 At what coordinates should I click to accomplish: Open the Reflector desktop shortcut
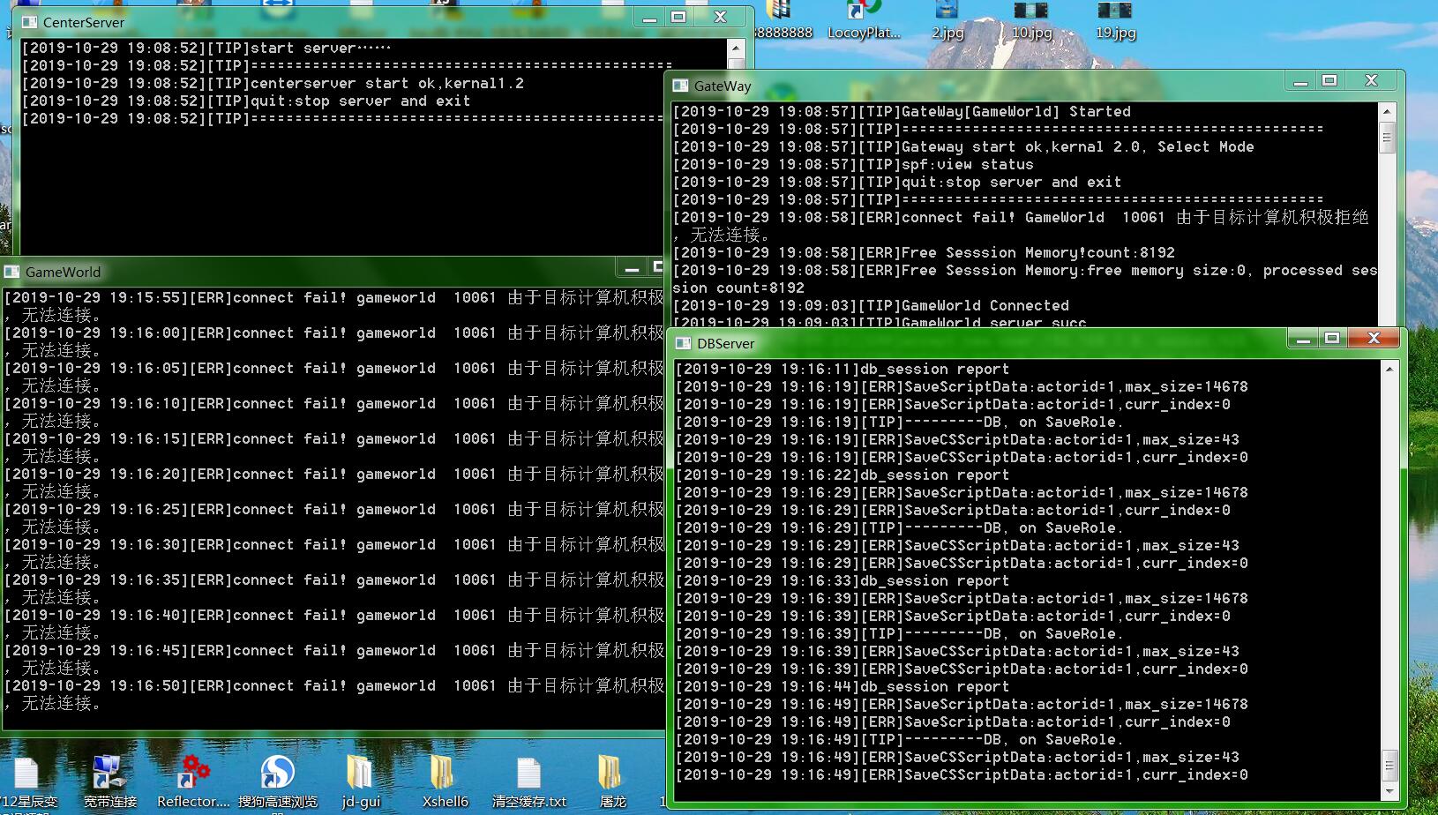click(x=192, y=774)
